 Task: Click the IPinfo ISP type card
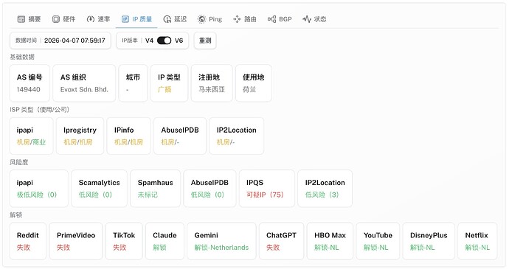tap(128, 136)
